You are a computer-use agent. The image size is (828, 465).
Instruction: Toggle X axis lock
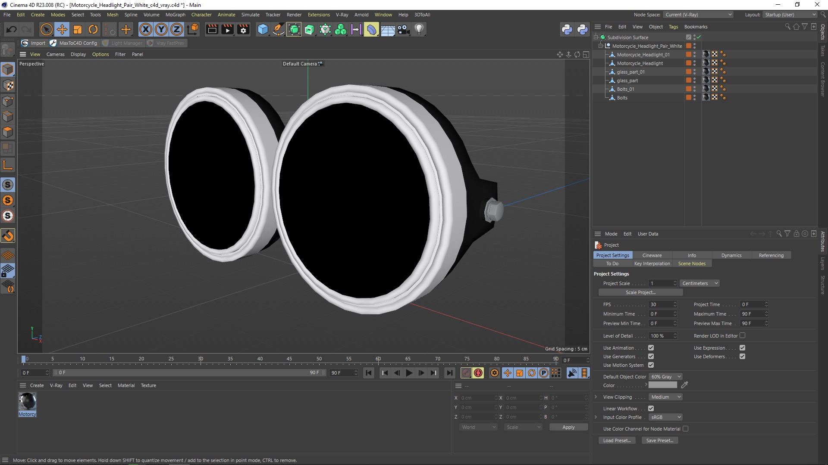146,29
